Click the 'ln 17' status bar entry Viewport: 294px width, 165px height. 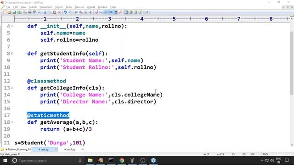coord(206,154)
